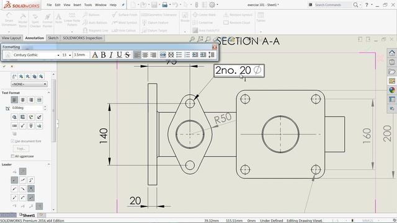Left-align text in Formatting toolbar
The image size is (397, 223).
(x=137, y=55)
